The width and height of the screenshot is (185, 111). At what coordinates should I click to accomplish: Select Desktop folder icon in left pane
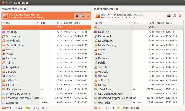[3, 32]
